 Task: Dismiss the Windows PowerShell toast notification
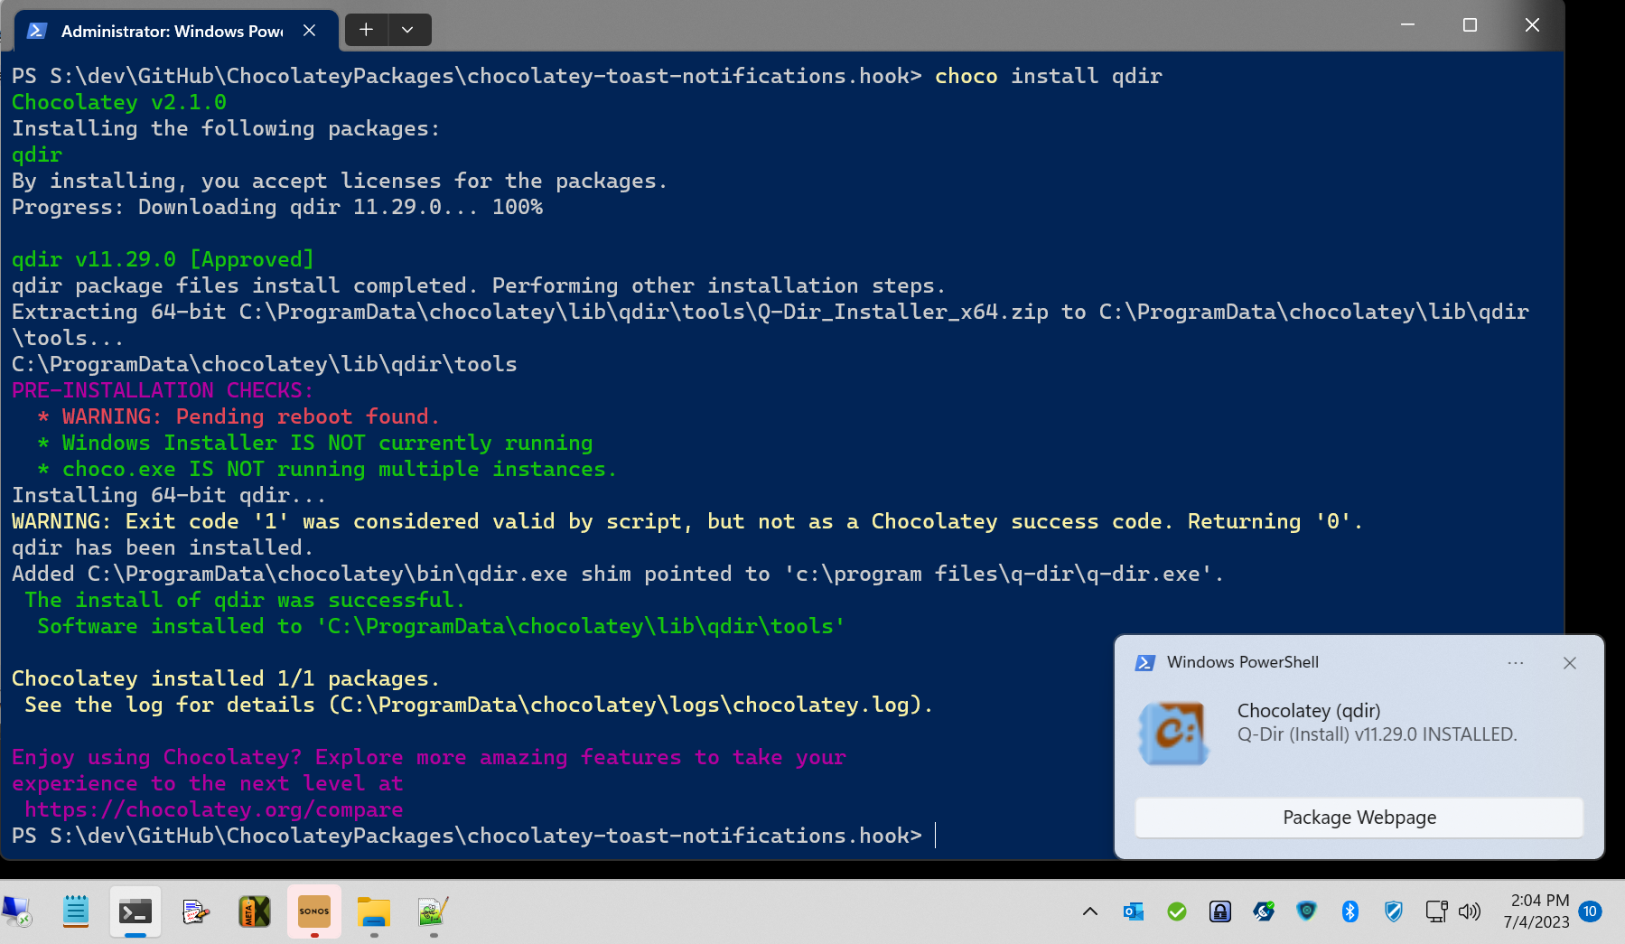coord(1569,663)
